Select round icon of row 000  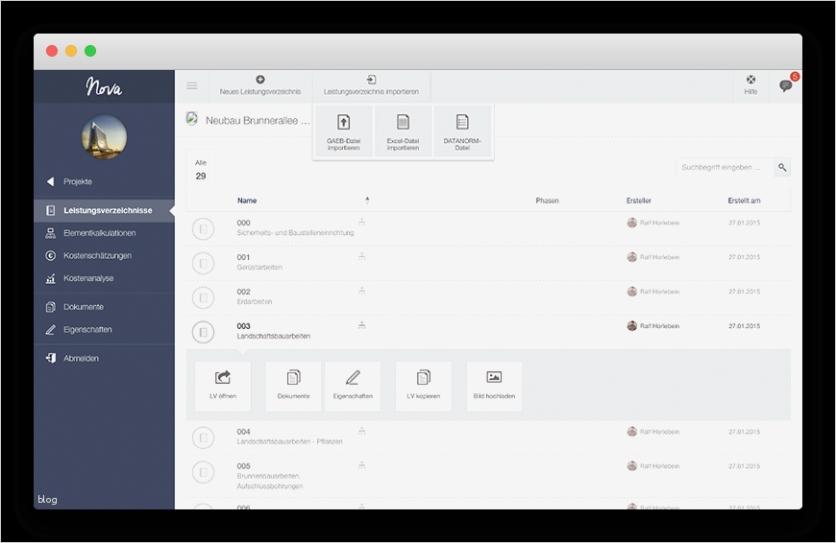[203, 229]
